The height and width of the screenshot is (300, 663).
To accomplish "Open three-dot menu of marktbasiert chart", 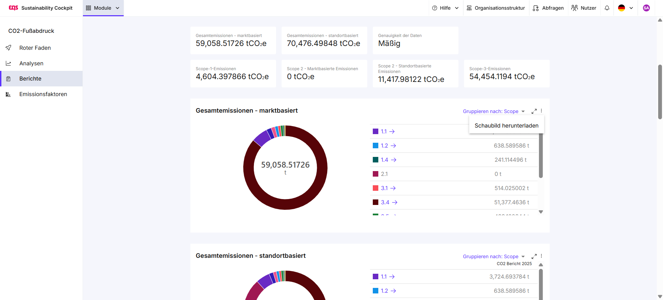I will (x=541, y=111).
